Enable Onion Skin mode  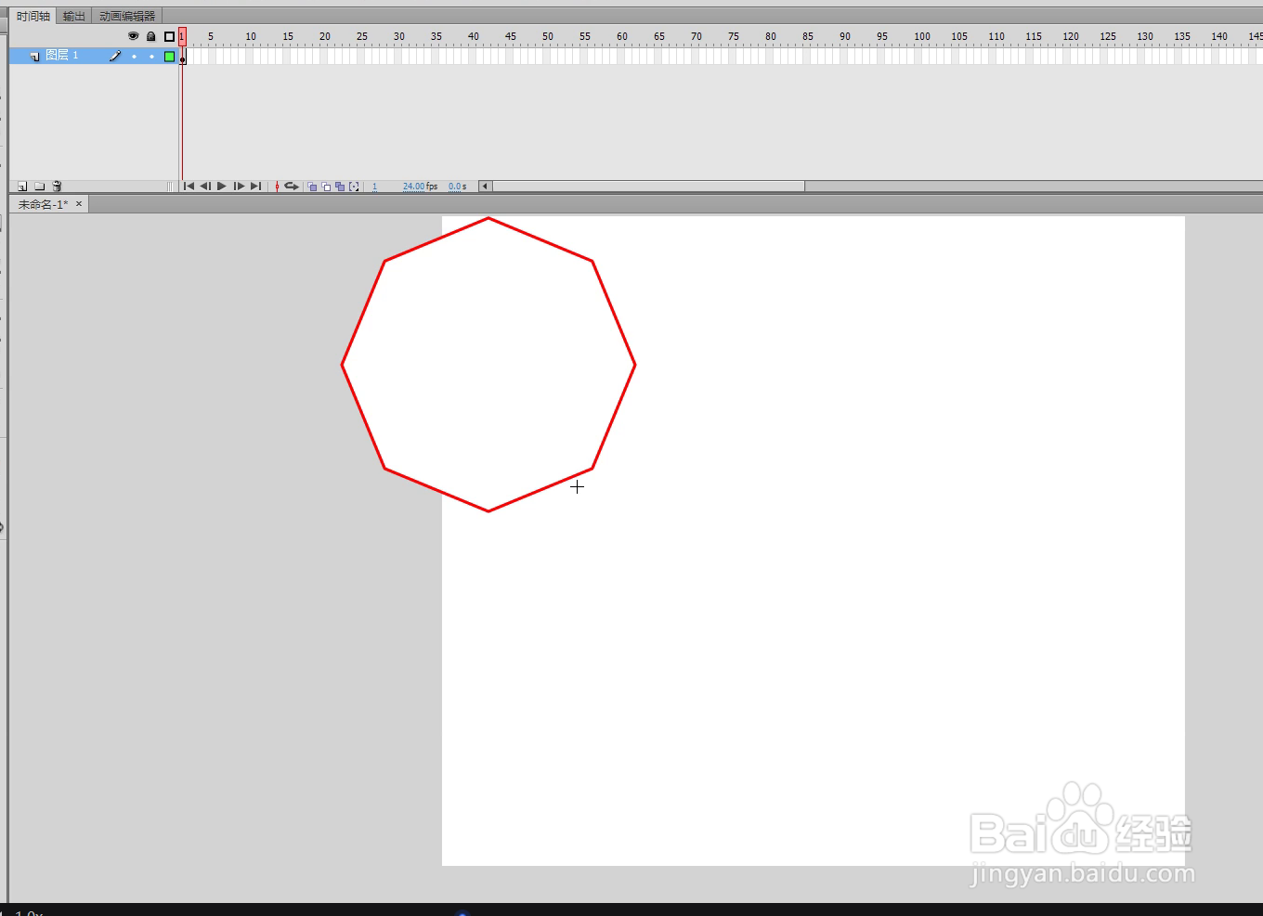point(312,186)
